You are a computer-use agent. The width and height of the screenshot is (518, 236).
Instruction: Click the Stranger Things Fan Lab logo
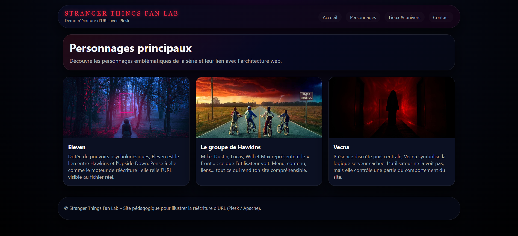pyautogui.click(x=122, y=13)
